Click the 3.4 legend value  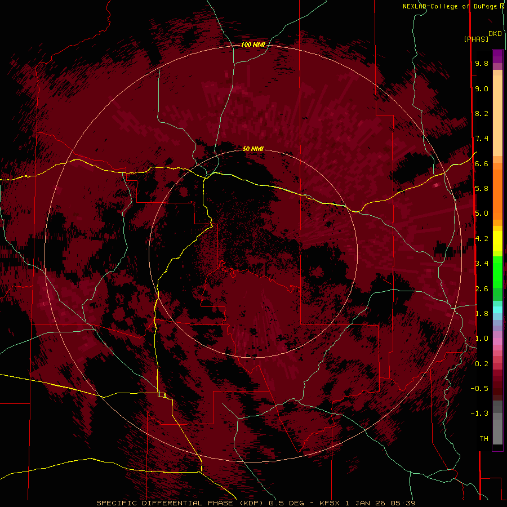click(x=482, y=264)
